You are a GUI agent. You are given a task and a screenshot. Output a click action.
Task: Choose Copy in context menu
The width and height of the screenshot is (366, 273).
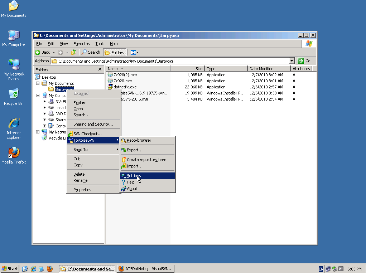pyautogui.click(x=93, y=165)
